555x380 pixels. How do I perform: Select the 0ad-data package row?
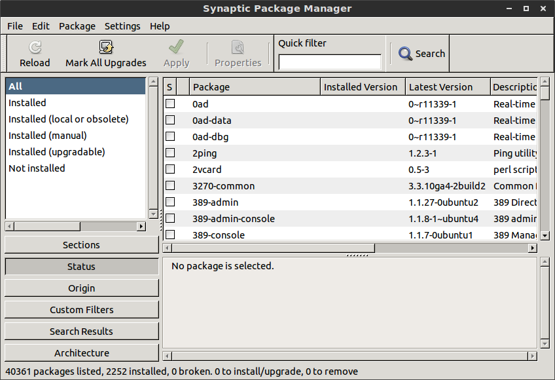pyautogui.click(x=350, y=120)
